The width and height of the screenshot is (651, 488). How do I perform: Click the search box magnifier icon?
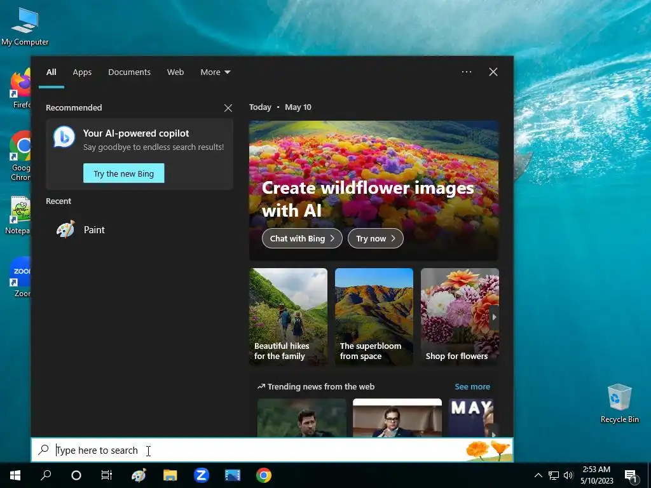pos(44,450)
